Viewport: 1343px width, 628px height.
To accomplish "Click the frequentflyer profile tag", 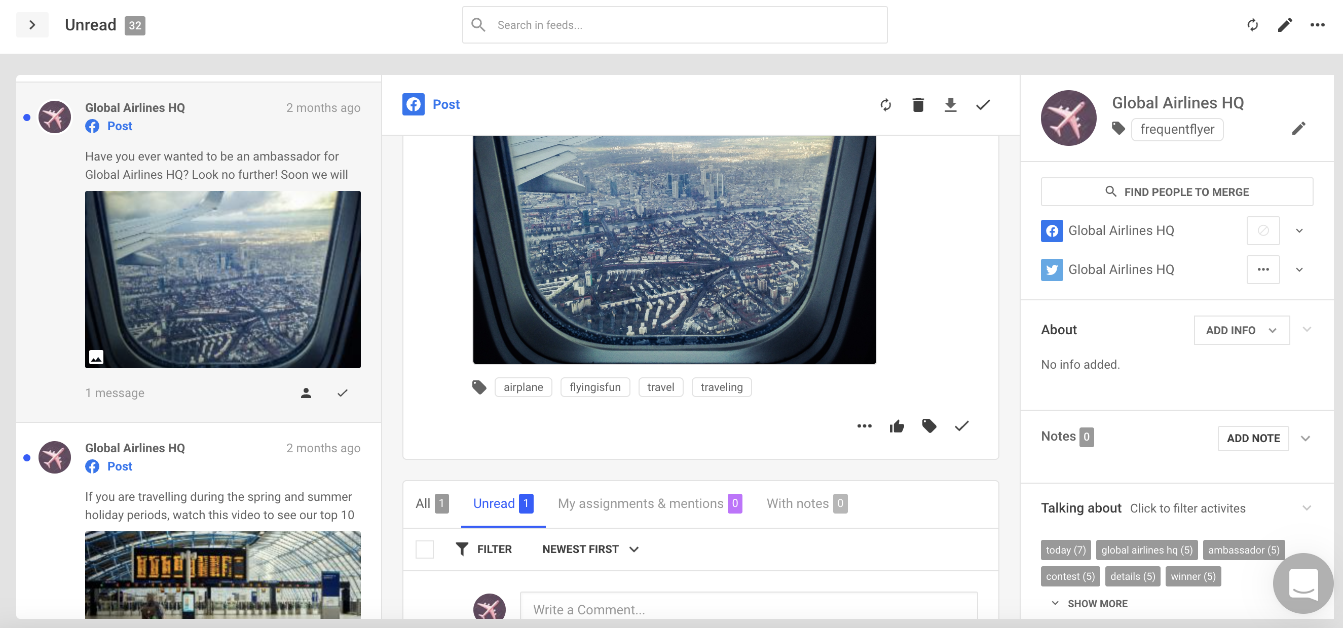I will (1177, 129).
